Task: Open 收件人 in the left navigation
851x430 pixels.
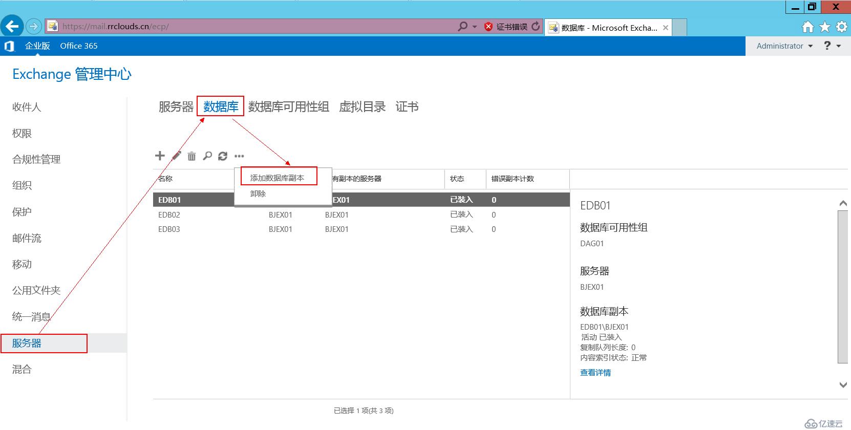Action: click(x=27, y=107)
